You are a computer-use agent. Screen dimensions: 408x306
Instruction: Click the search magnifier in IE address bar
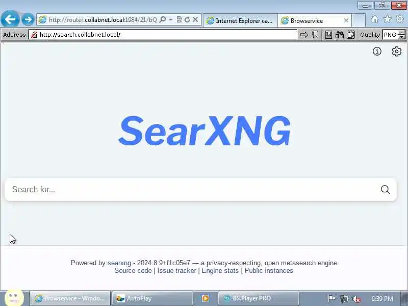click(163, 19)
